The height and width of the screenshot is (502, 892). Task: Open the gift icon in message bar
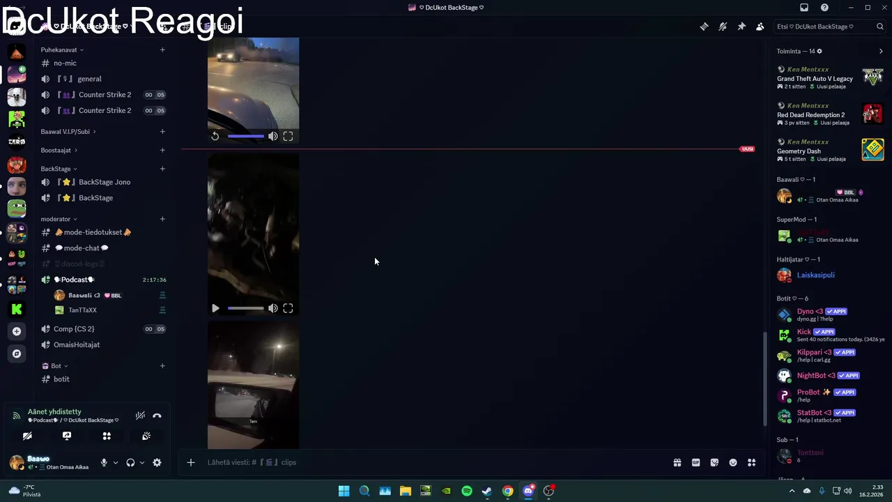point(677,462)
